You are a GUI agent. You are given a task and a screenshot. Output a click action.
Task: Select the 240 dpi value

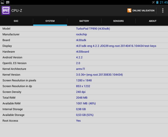coord(81,92)
